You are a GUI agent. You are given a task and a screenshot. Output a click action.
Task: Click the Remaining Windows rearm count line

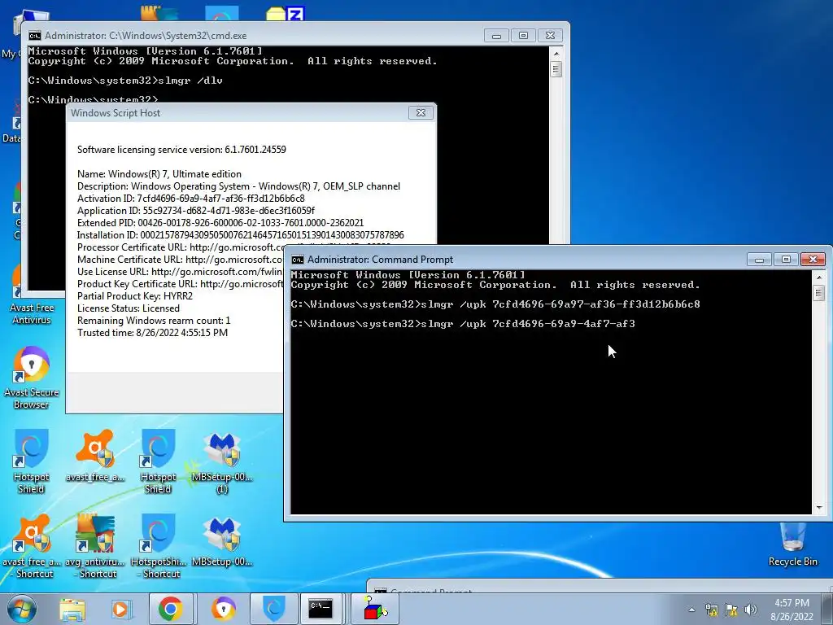pos(154,321)
